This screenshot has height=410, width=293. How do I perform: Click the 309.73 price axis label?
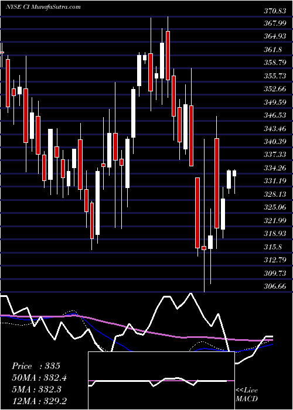coord(275,273)
